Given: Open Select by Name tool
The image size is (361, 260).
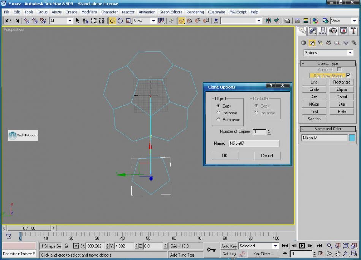Looking at the screenshot, I should 85,21.
